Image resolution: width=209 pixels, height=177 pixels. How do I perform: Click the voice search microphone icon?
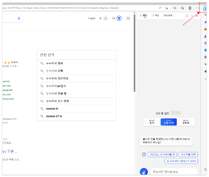pyautogui.click(x=19, y=18)
